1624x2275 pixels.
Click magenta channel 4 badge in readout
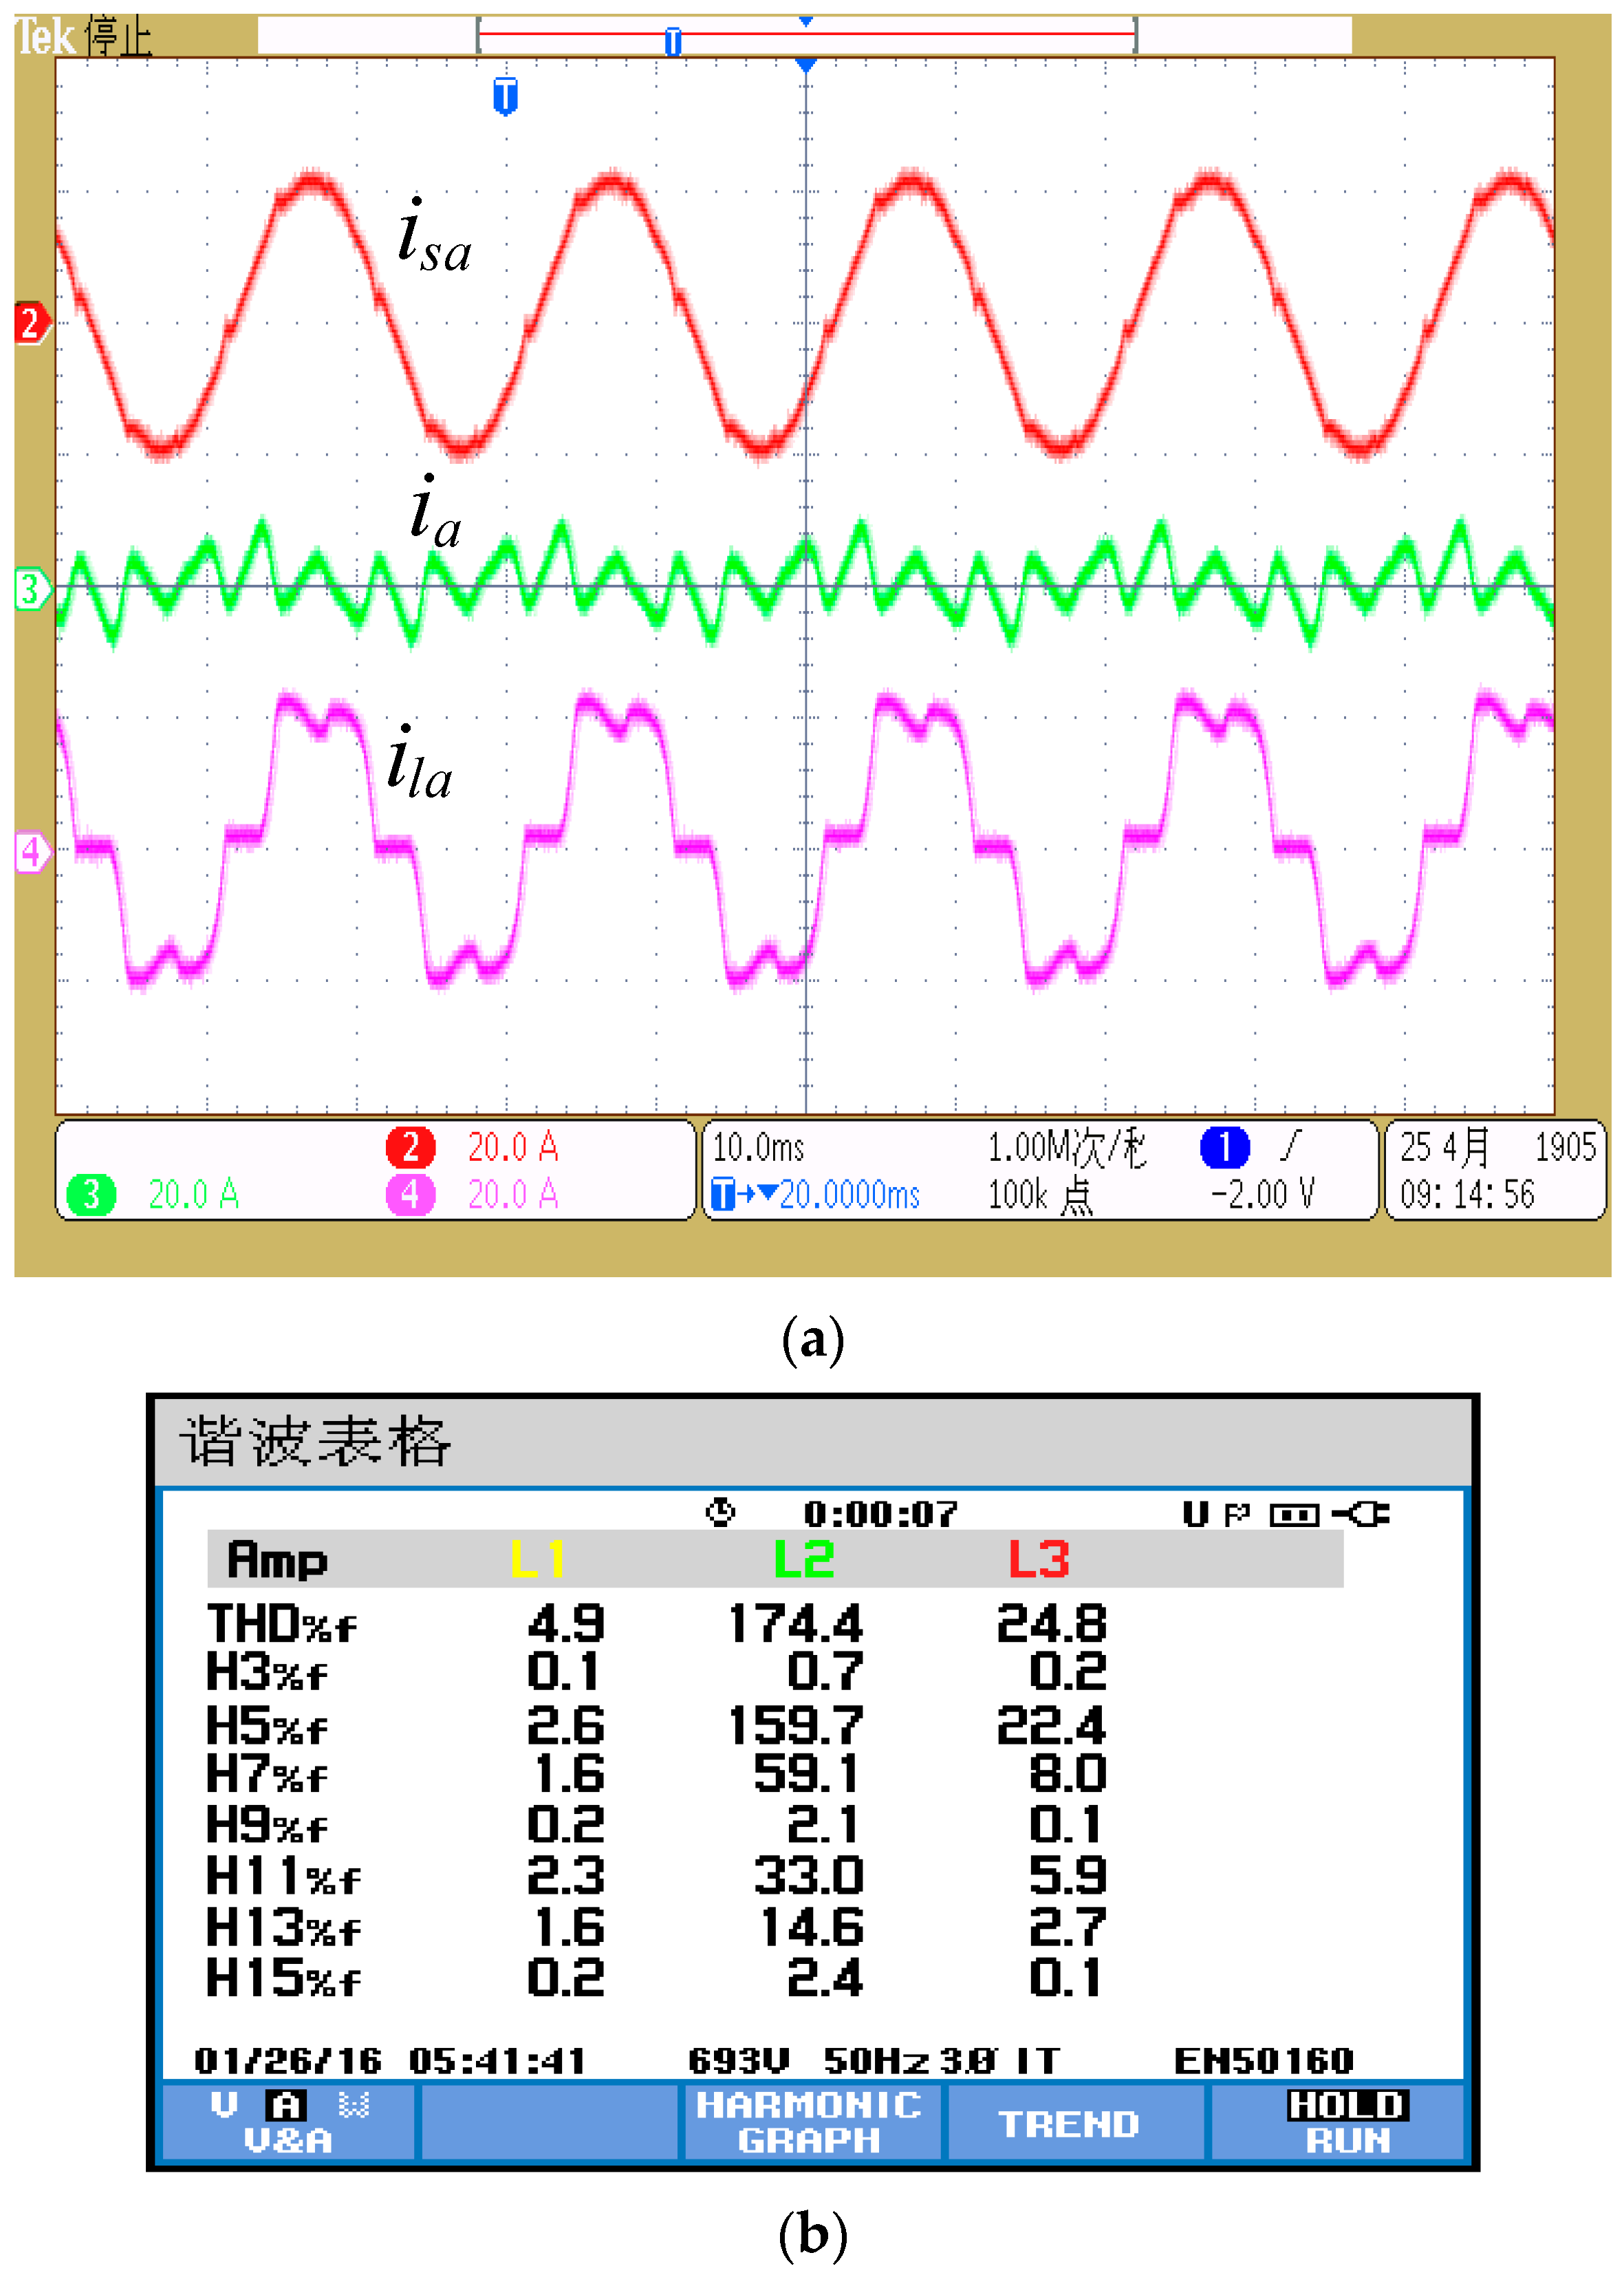(x=410, y=1193)
